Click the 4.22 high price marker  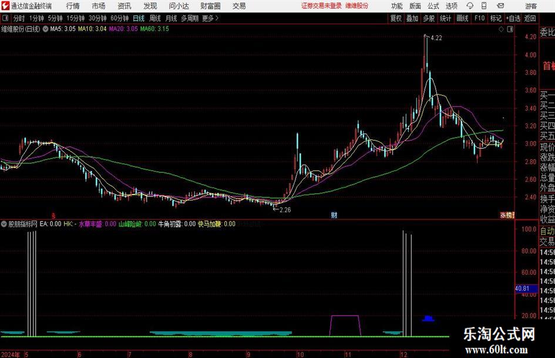[x=436, y=38]
